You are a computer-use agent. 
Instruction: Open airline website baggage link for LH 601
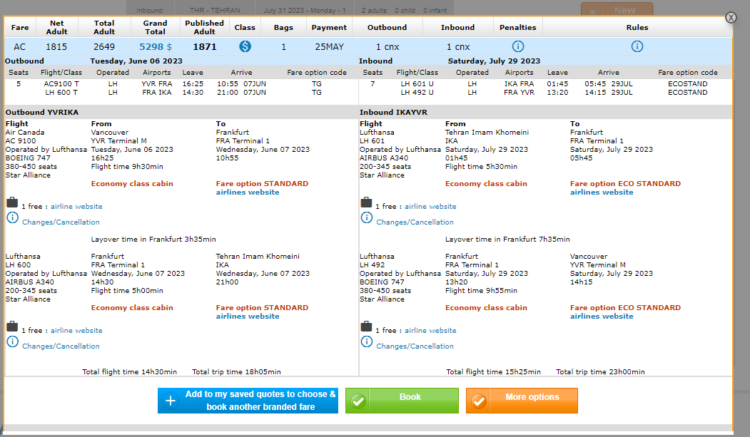click(x=430, y=207)
